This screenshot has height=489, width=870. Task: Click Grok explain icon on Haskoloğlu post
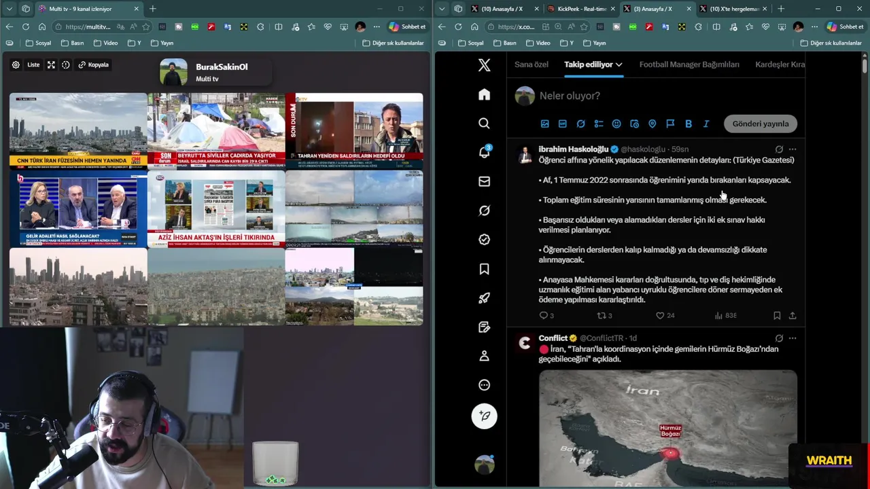point(779,149)
